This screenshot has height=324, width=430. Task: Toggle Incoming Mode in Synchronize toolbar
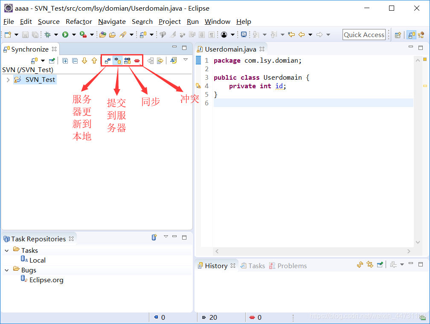(107, 61)
